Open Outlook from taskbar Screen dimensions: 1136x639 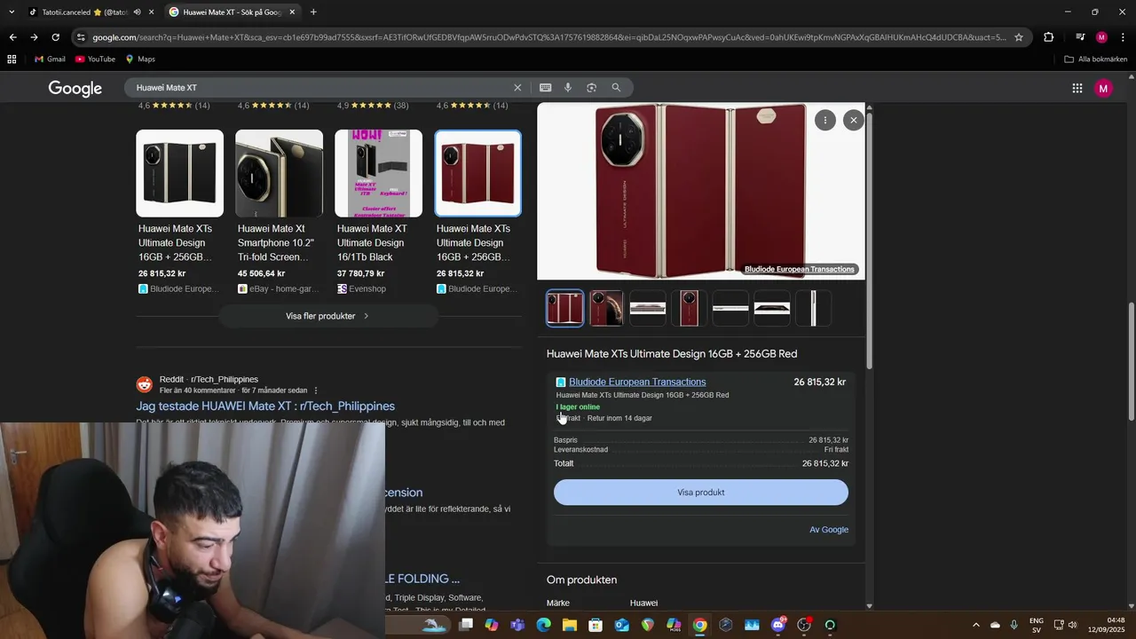click(621, 625)
